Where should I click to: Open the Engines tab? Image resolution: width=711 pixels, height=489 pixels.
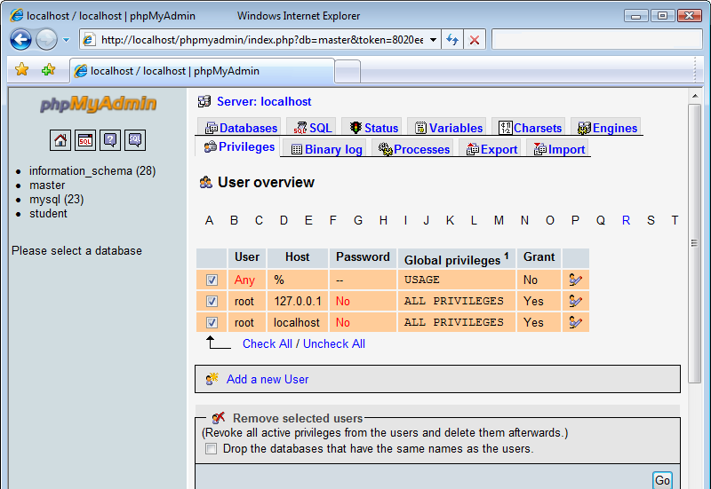(607, 128)
